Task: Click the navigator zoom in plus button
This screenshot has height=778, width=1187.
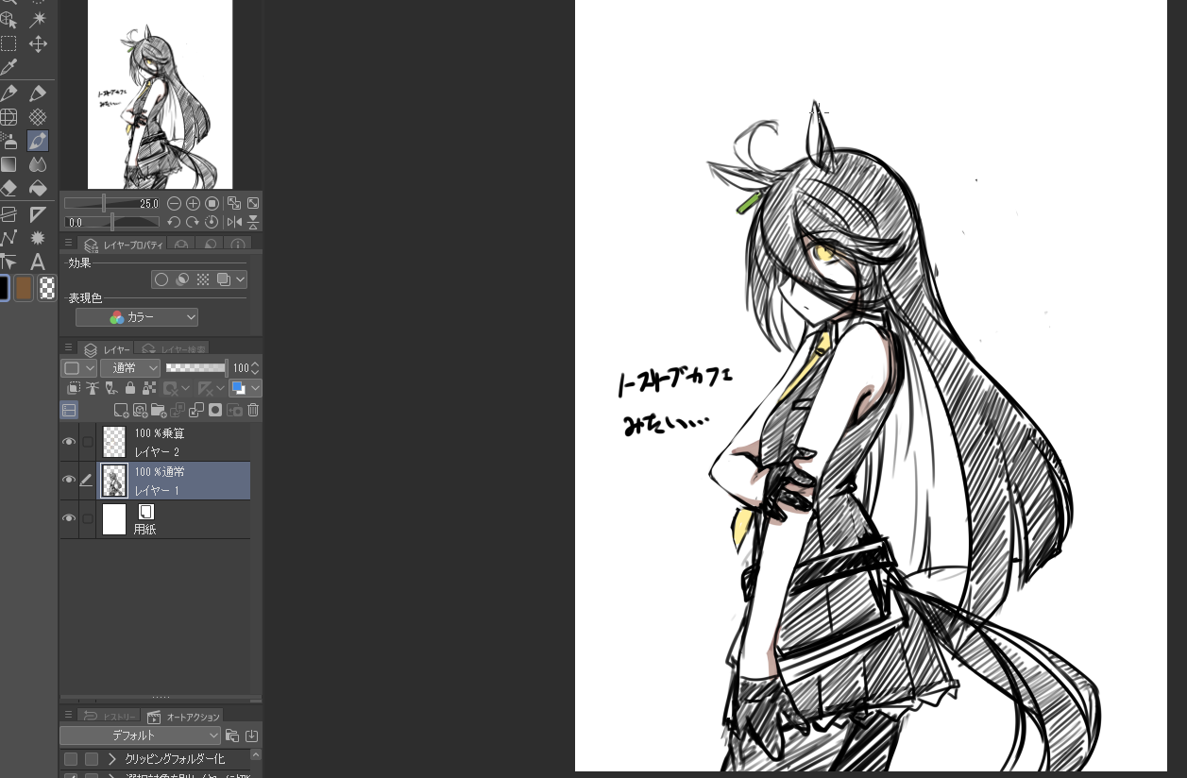Action: 193,203
